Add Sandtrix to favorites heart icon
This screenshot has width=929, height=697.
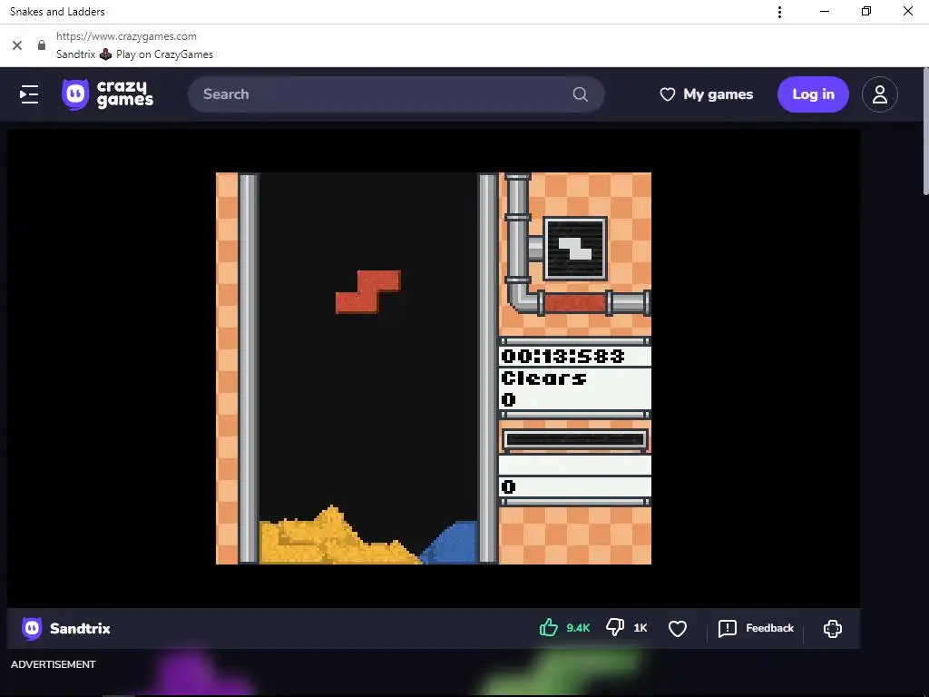(677, 628)
